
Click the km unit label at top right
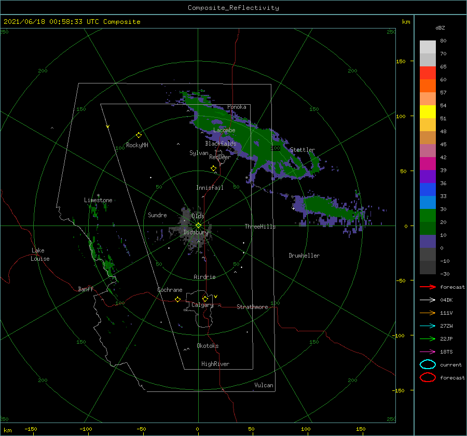click(x=406, y=22)
